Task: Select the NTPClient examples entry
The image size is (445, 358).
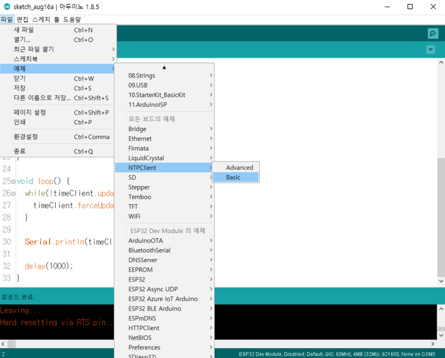Action: coord(164,168)
